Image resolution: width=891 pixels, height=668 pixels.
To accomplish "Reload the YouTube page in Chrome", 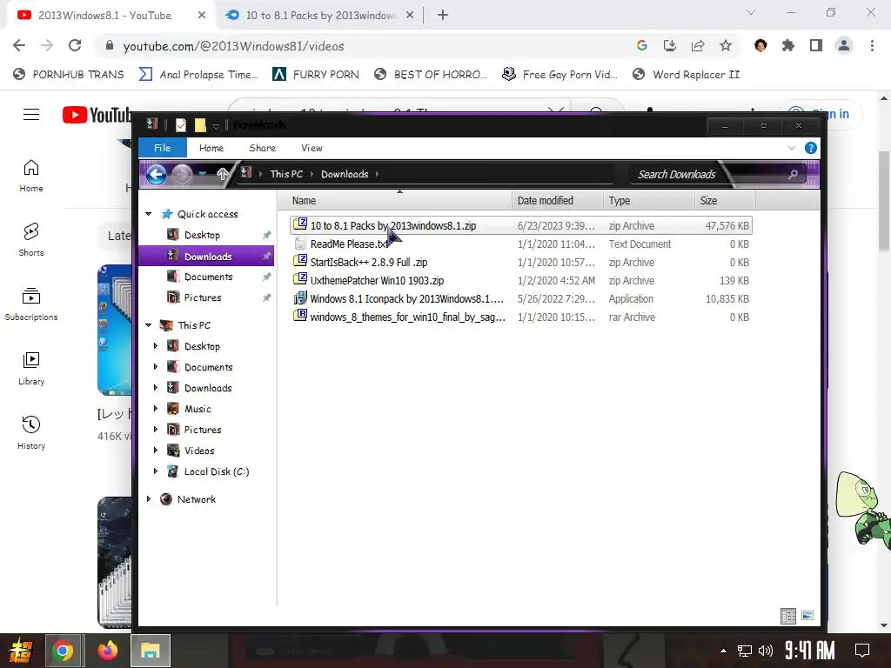I will click(x=75, y=45).
